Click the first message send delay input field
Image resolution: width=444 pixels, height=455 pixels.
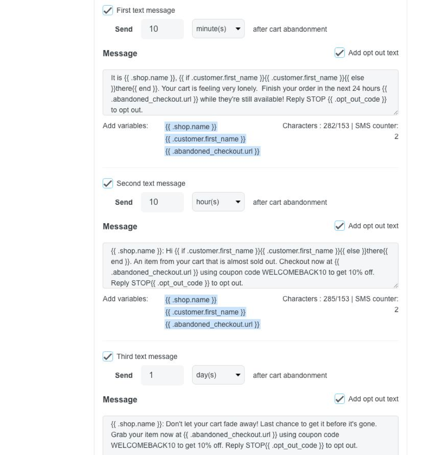coord(162,29)
